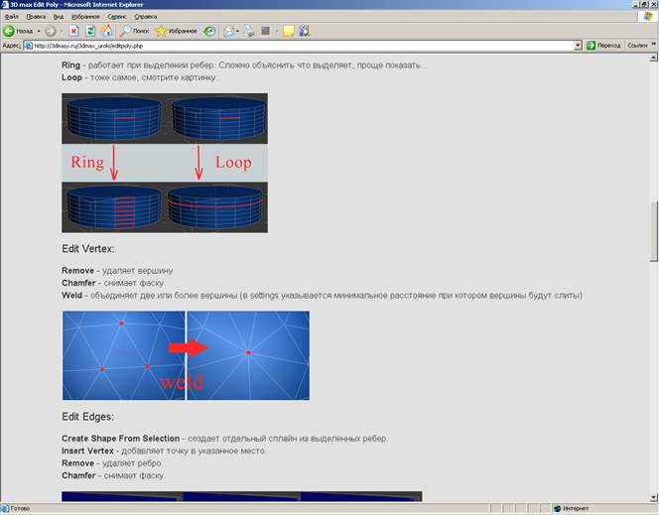
Task: Click the Windows logo throbber icon
Action: (648, 17)
